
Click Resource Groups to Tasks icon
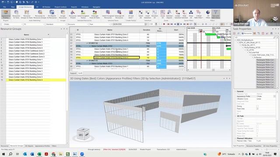pyautogui.click(x=27, y=14)
